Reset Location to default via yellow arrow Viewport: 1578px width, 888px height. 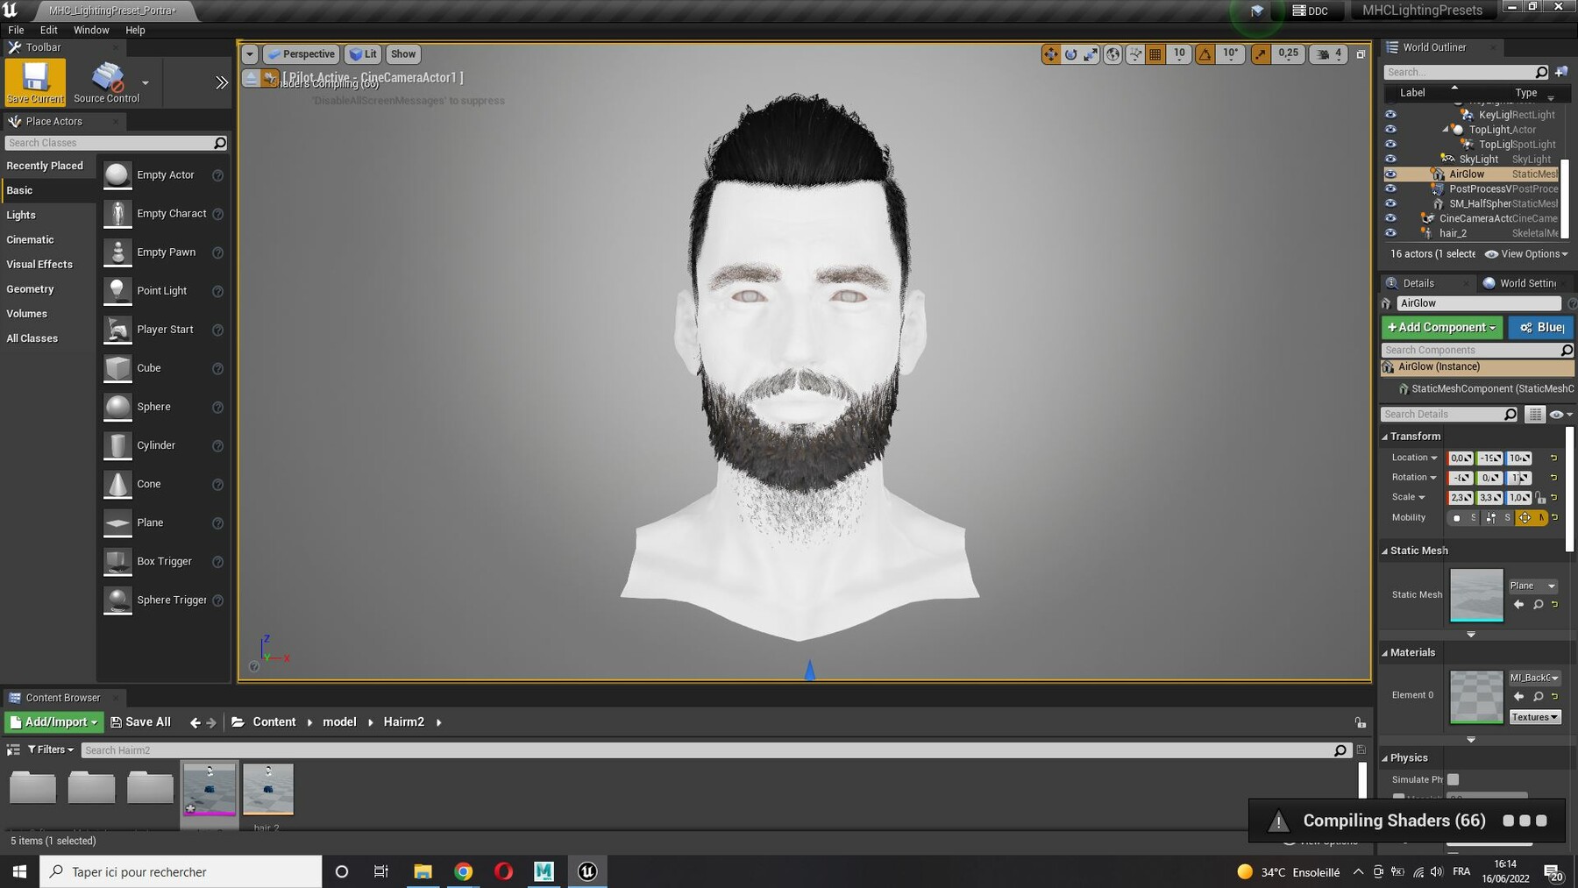tap(1554, 458)
